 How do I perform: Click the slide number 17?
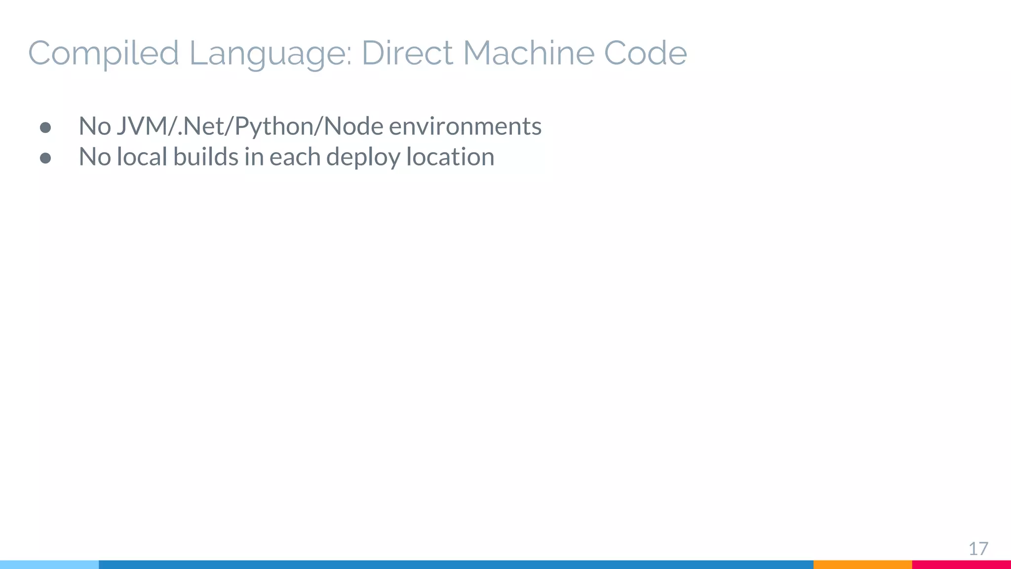click(978, 549)
